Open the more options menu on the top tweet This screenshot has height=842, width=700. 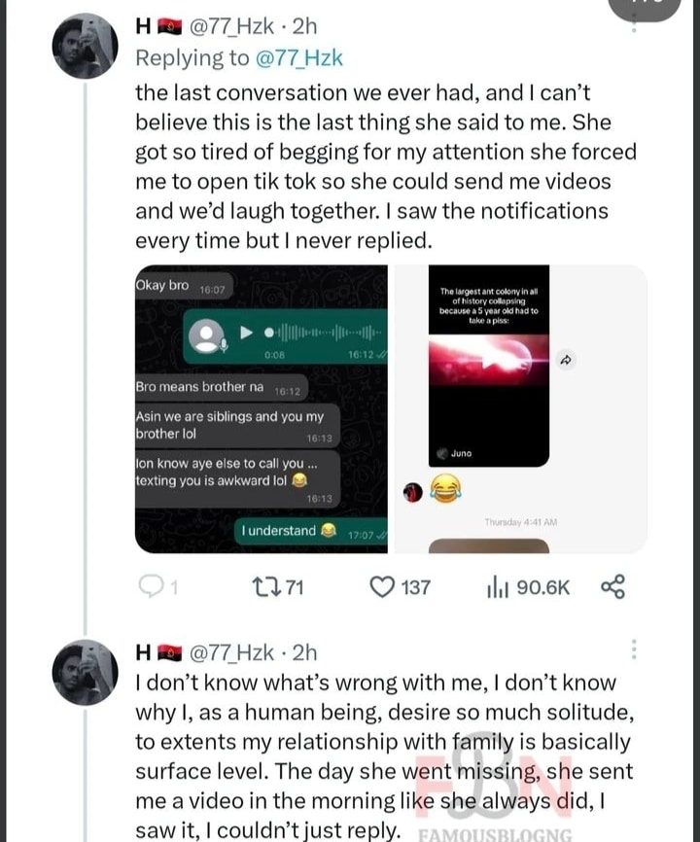coord(635,21)
